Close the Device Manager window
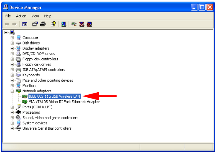The width and height of the screenshot is (217, 154). click(x=210, y=7)
